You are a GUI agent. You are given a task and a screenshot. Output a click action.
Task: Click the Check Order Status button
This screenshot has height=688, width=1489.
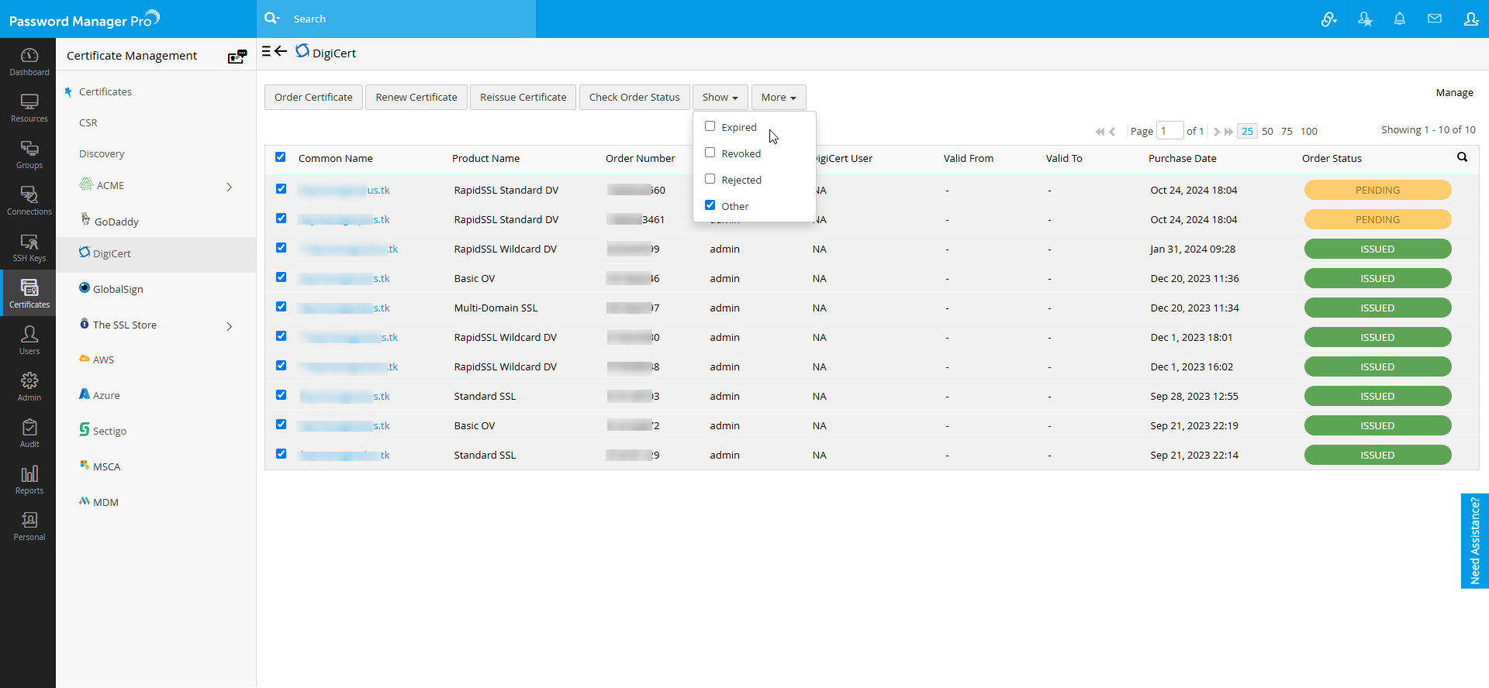pyautogui.click(x=634, y=98)
